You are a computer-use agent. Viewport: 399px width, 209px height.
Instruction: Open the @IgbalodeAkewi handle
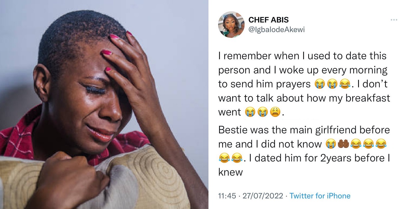(x=277, y=30)
